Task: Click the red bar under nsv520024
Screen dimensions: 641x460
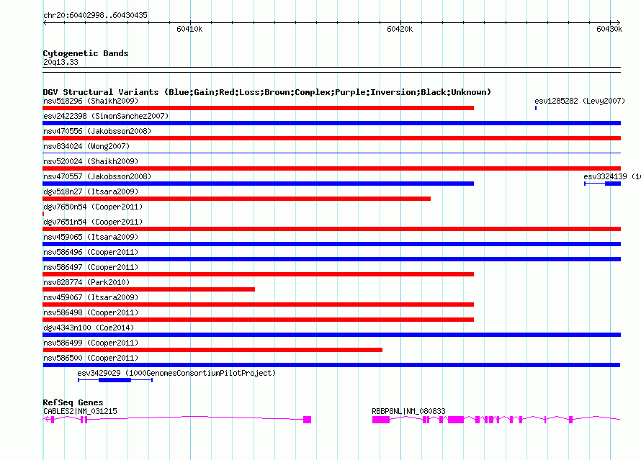Action: point(332,168)
